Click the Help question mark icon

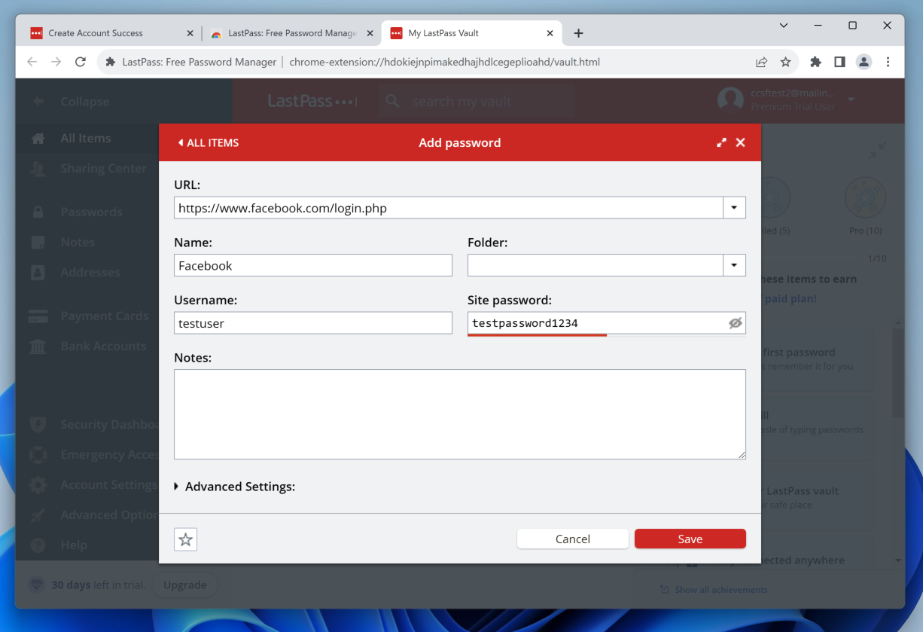click(x=37, y=545)
